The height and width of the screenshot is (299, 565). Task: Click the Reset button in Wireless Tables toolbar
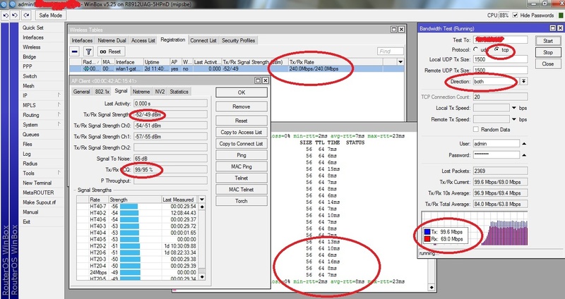(111, 51)
